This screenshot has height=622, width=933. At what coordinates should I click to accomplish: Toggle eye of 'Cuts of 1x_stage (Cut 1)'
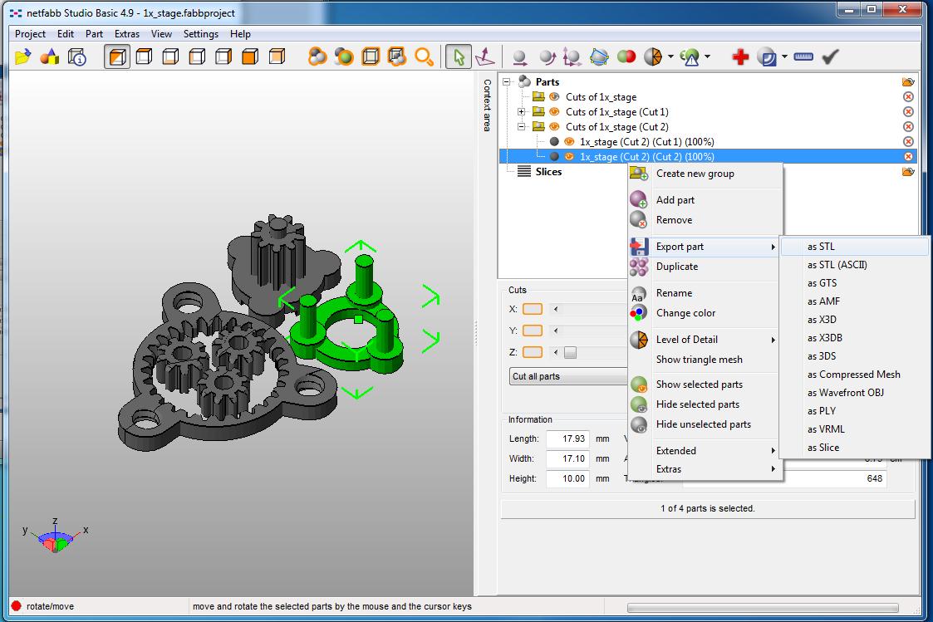[554, 112]
